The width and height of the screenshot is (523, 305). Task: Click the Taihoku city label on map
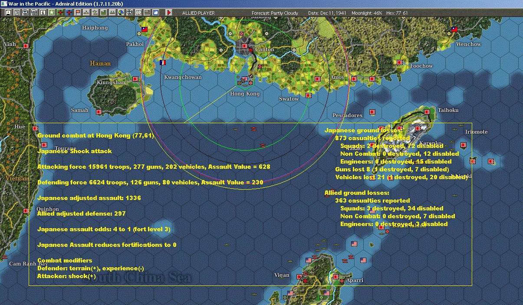tap(448, 110)
